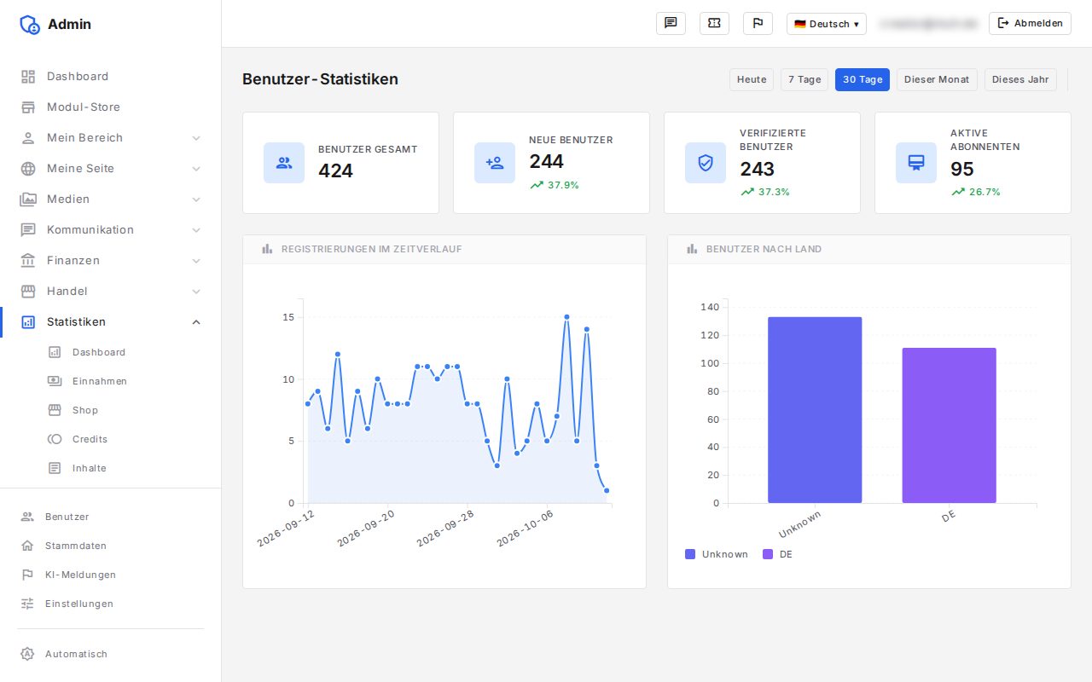Select the Dieser Monat time range

click(937, 79)
